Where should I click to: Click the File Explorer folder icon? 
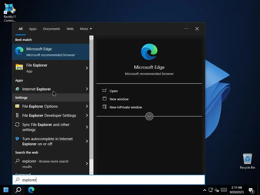[19, 67]
